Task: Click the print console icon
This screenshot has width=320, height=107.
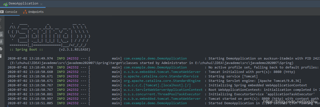Action: click(1, 49)
